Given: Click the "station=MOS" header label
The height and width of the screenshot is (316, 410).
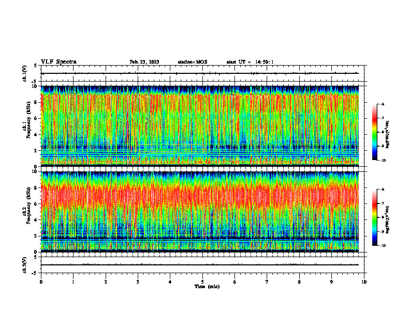Looking at the screenshot, I should coord(193,62).
